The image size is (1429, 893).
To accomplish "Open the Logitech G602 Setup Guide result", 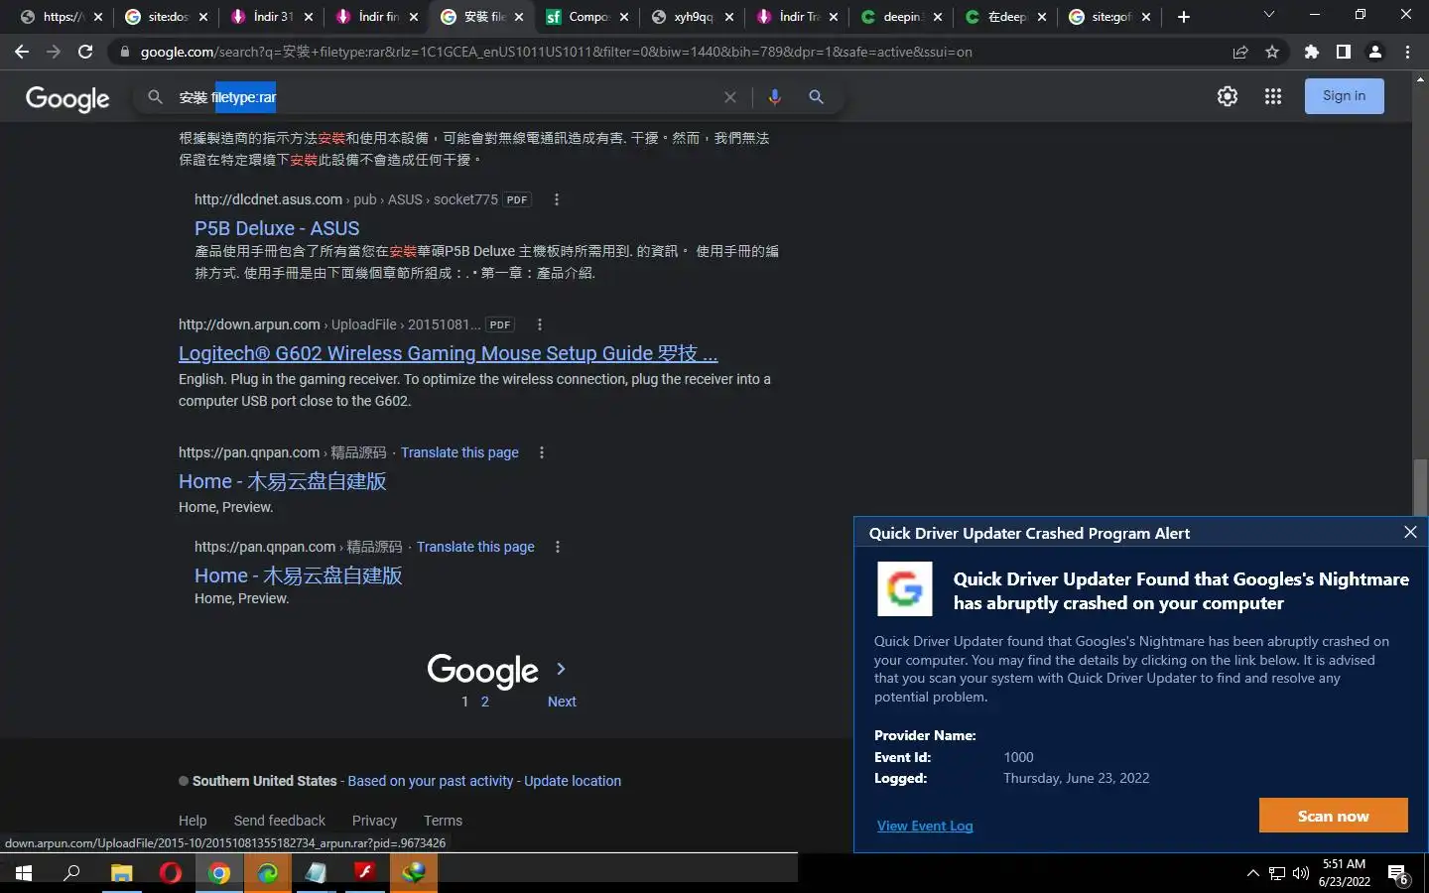I will [448, 353].
